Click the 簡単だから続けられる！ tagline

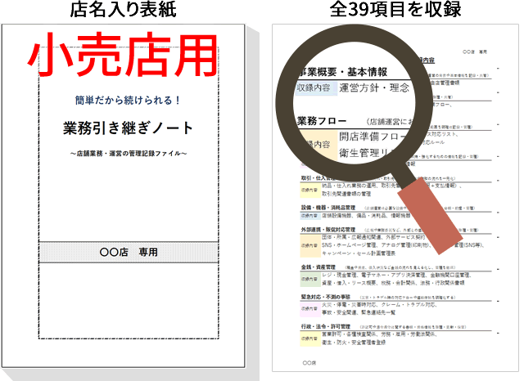point(129,100)
